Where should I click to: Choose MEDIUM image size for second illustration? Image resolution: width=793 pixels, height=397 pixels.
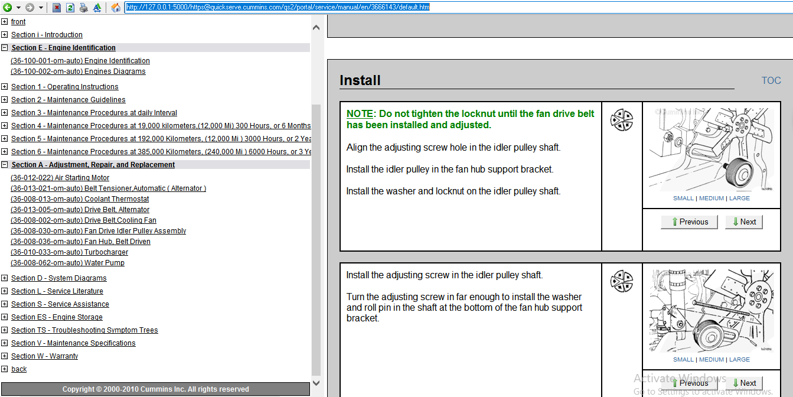coord(711,360)
